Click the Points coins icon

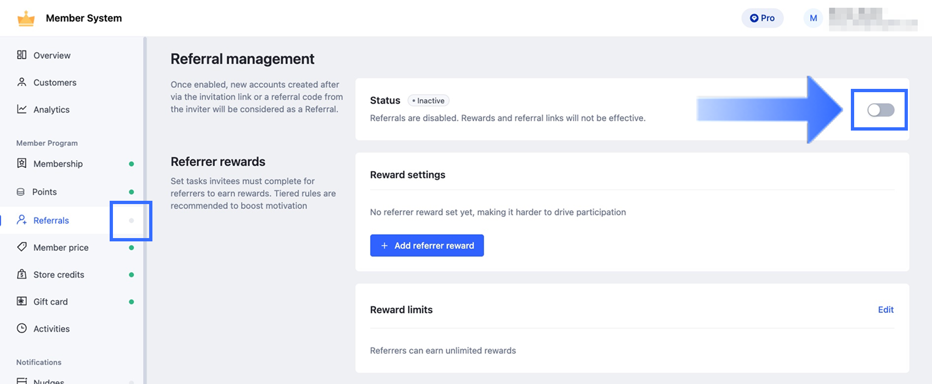coord(21,192)
